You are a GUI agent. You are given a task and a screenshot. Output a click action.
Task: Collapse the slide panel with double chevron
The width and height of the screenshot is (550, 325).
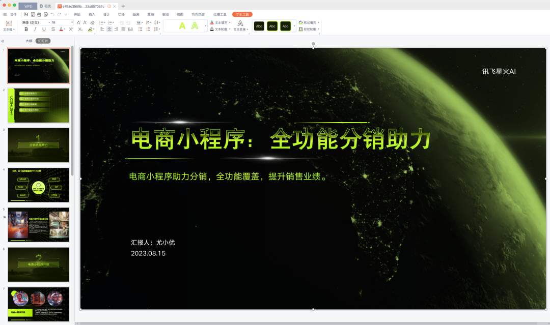pyautogui.click(x=3, y=41)
